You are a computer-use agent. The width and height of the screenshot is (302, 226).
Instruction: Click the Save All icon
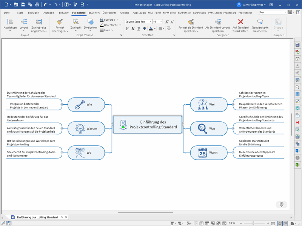(30, 5)
